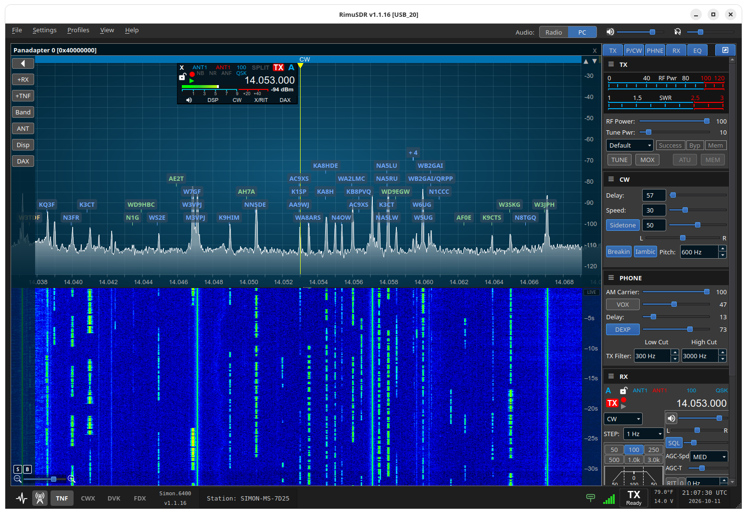Select the EQ panel tab
Image resolution: width=747 pixels, height=514 pixels.
click(x=697, y=50)
